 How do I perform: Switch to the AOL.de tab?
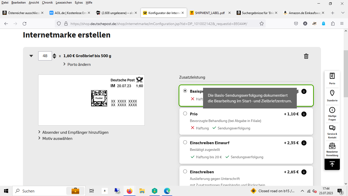(70, 13)
